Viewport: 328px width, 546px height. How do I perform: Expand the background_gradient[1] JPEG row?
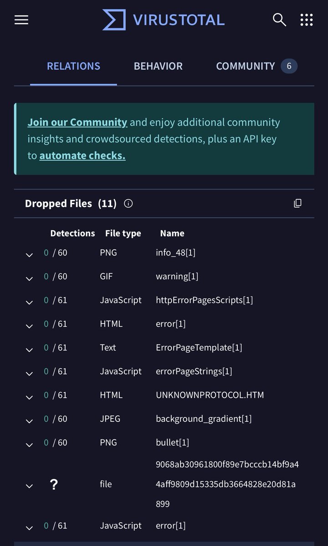coord(29,421)
